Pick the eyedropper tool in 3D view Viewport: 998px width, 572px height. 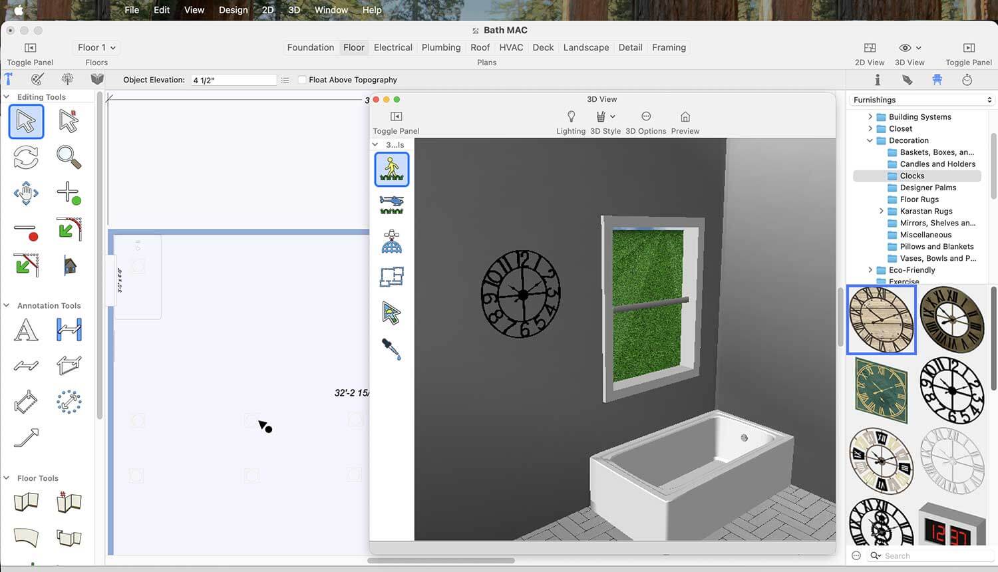tap(391, 349)
